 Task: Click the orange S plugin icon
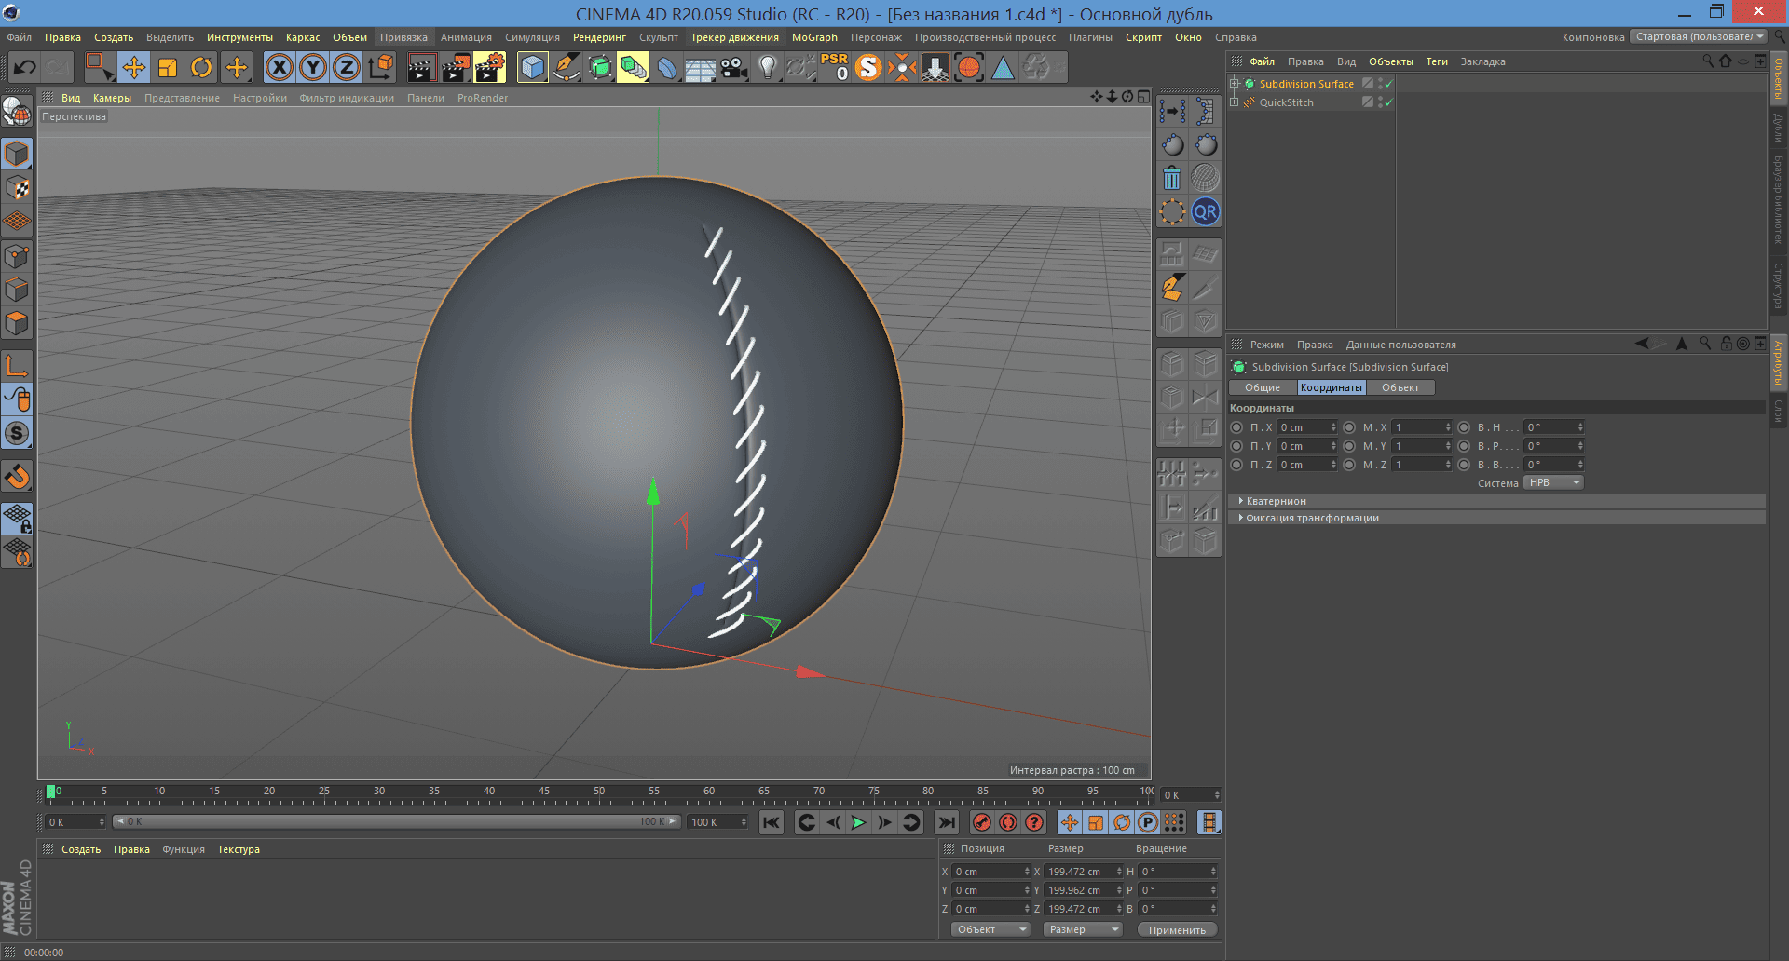(868, 67)
